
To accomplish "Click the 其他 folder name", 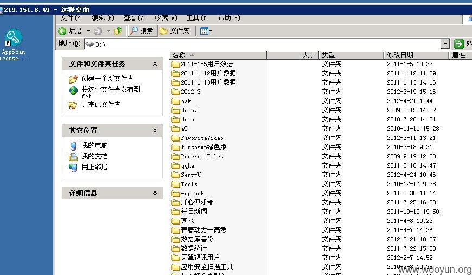I will point(187,221).
